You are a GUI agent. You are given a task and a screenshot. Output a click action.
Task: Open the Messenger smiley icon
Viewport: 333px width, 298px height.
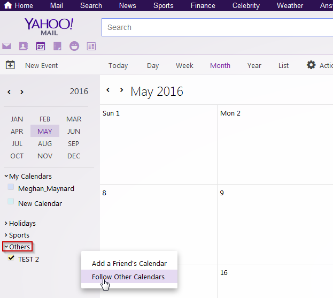74,46
